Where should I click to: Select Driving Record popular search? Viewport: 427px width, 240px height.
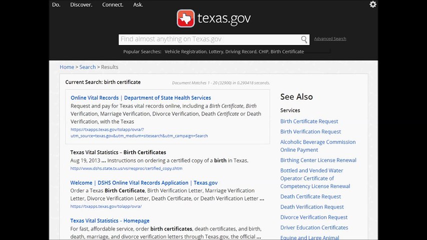coord(241,51)
